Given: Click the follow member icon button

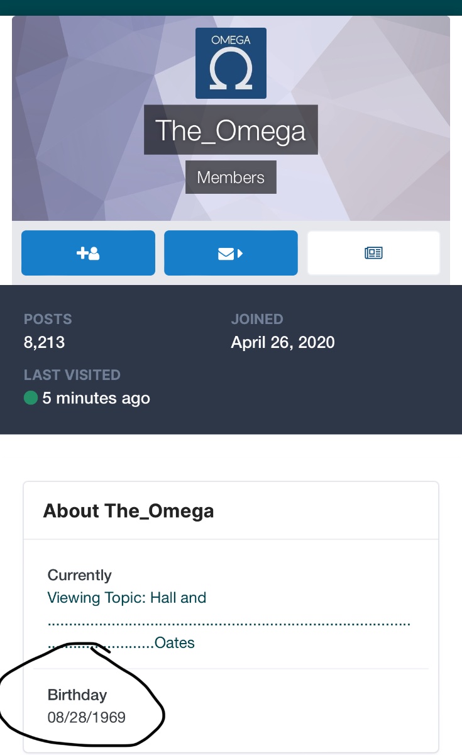Looking at the screenshot, I should [x=88, y=253].
